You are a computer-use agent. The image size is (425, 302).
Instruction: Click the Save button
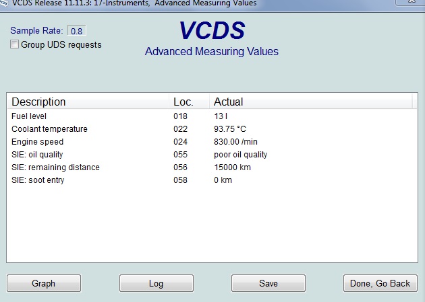[268, 283]
